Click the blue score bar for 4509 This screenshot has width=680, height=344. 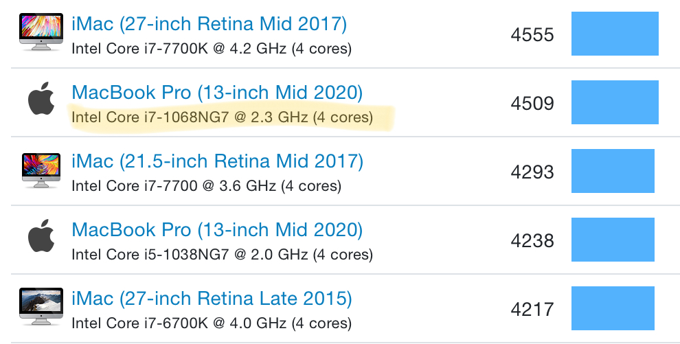(615, 102)
